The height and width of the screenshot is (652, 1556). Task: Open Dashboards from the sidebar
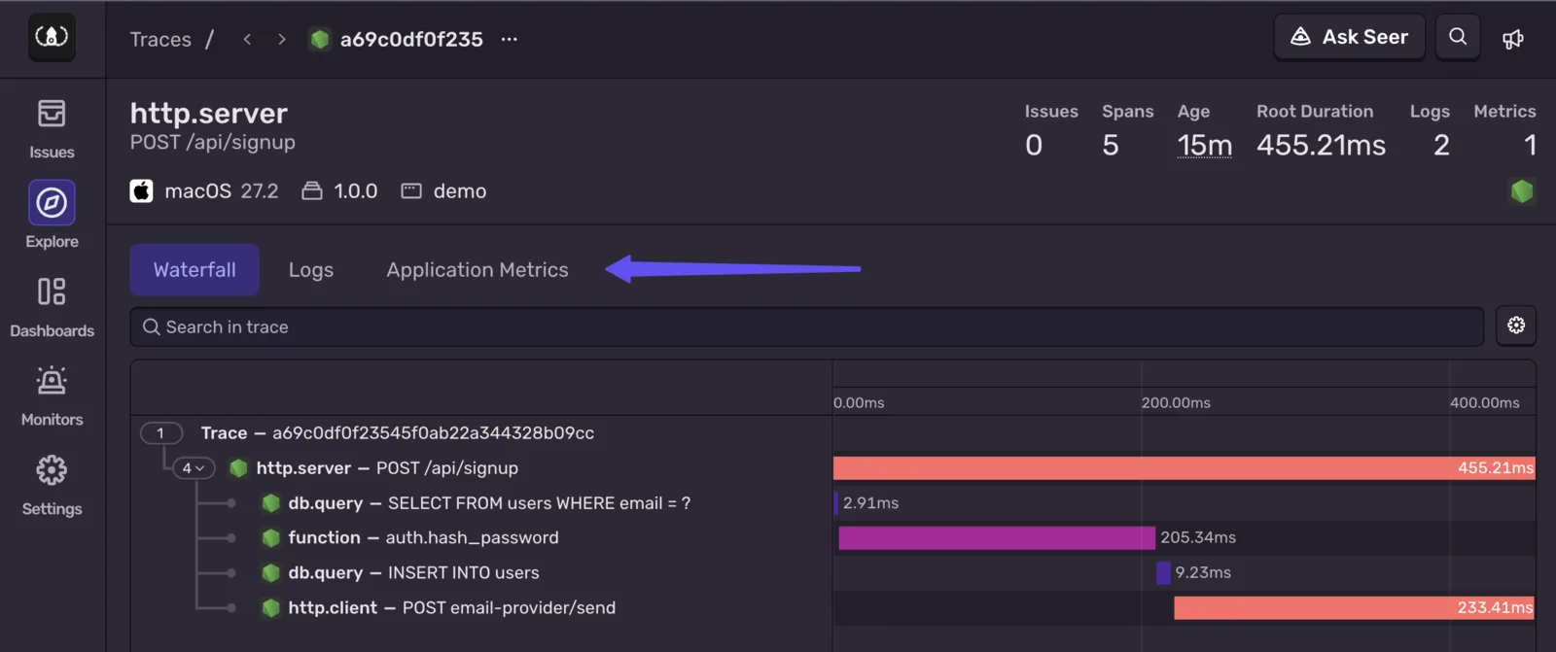[x=52, y=307]
